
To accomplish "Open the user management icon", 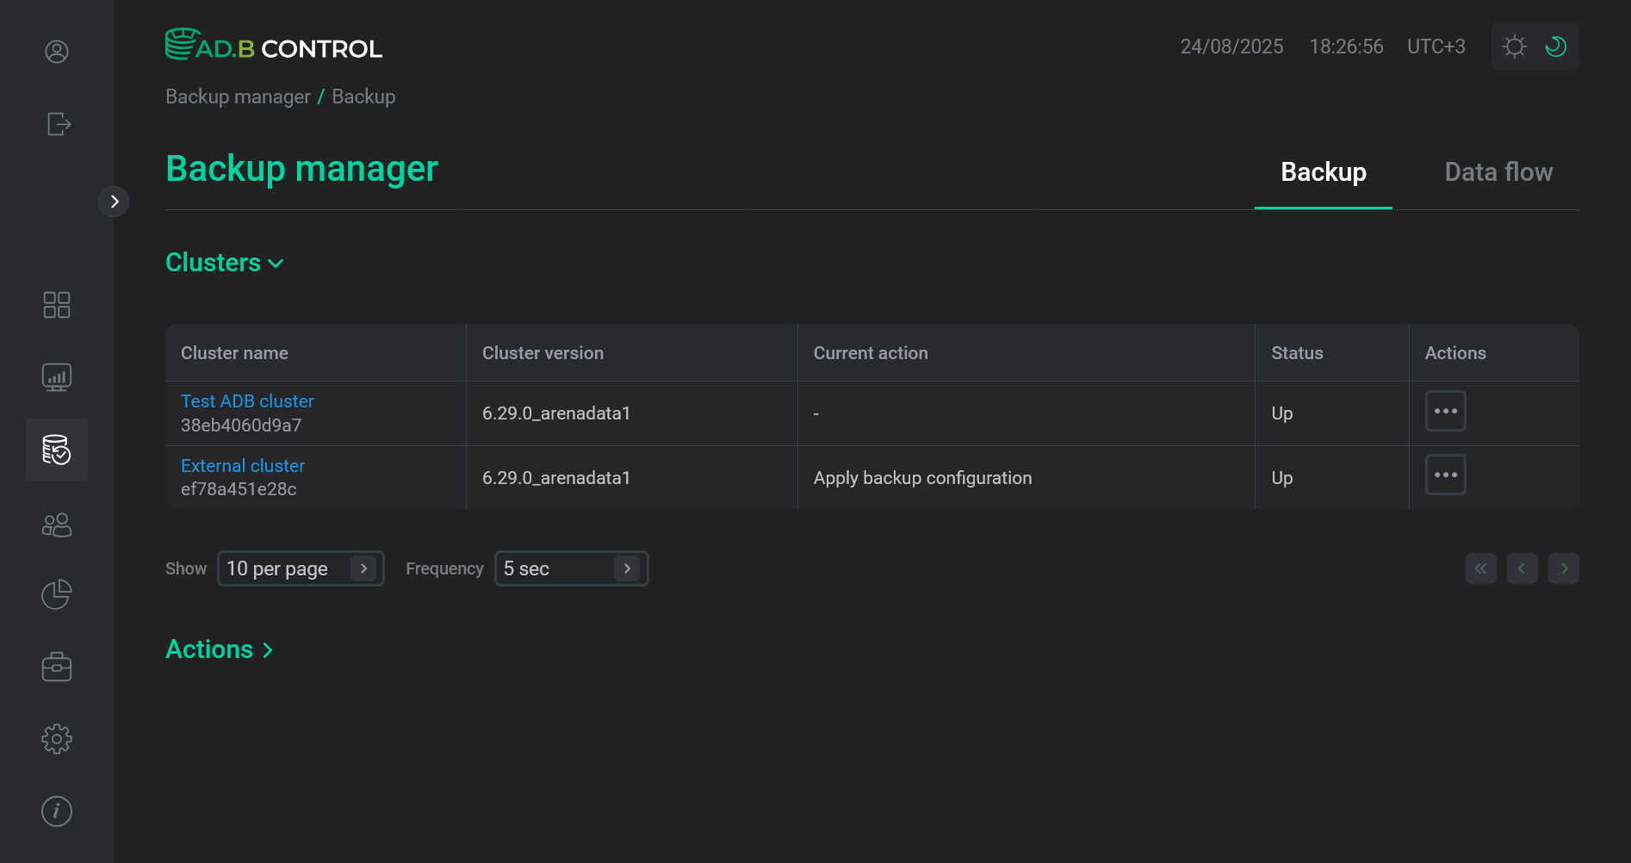I will coord(56,525).
